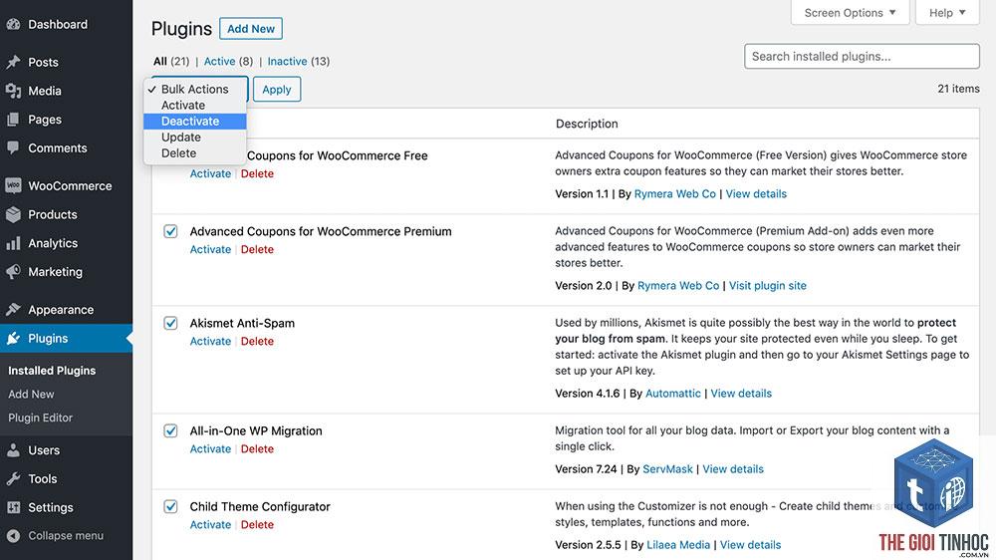This screenshot has width=996, height=560.
Task: Open Automattic author link
Action: tap(672, 394)
